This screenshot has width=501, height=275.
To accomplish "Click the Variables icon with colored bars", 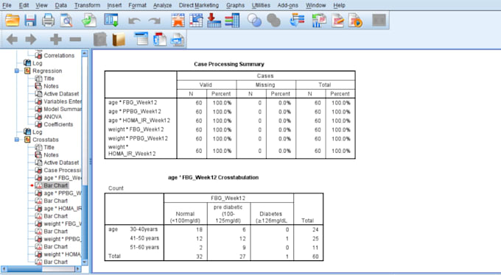I will pos(232,21).
